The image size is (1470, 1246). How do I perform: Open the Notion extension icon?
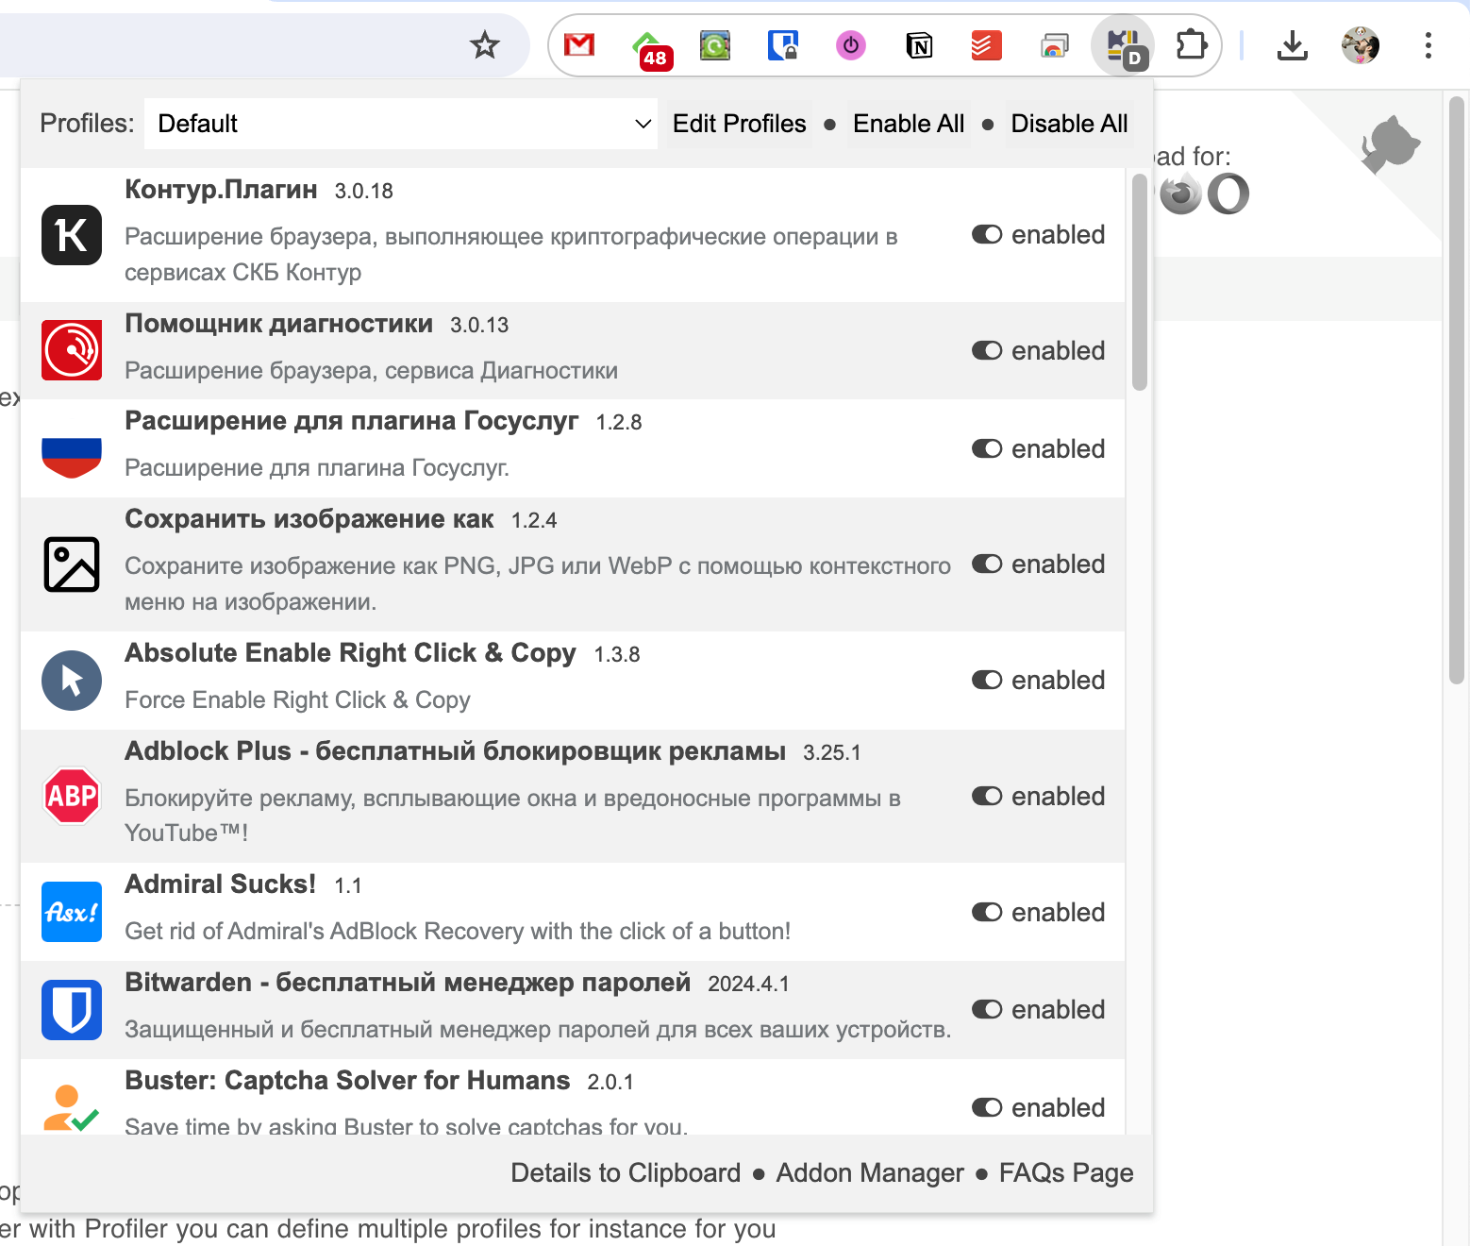pyautogui.click(x=919, y=44)
